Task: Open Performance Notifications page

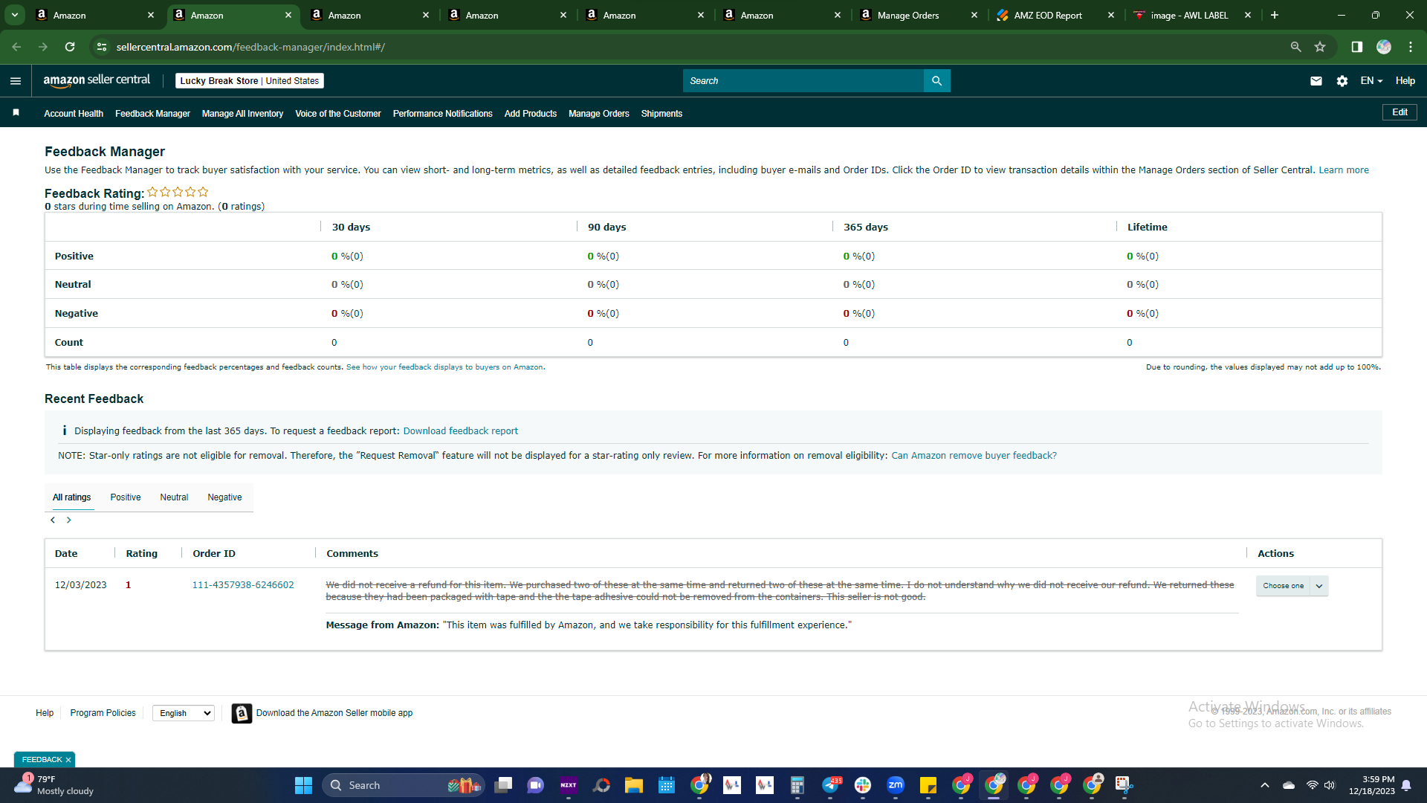Action: 443,114
